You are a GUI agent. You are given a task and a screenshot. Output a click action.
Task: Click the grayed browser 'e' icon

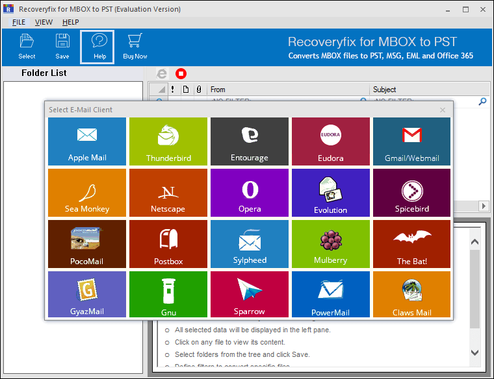click(162, 73)
